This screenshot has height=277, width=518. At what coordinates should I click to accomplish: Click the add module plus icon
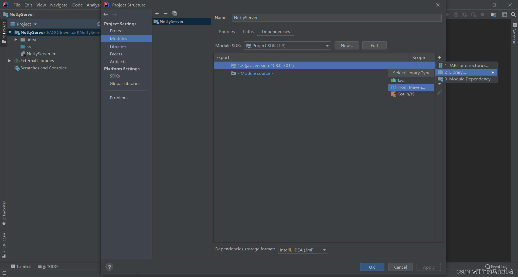tap(157, 13)
